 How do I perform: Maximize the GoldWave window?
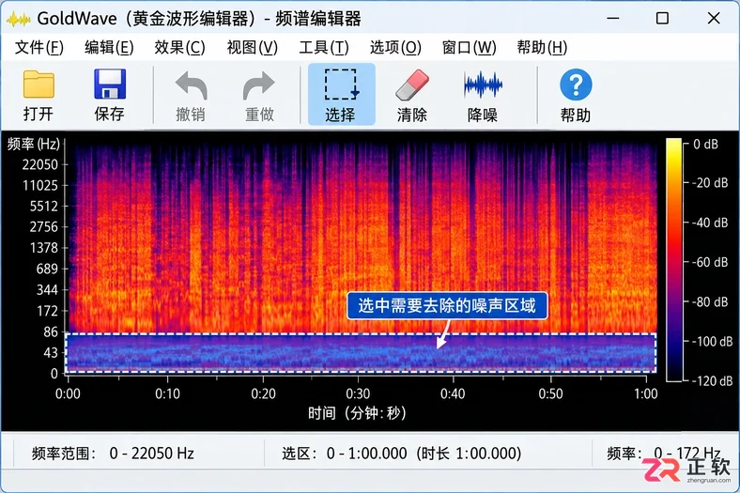point(663,19)
